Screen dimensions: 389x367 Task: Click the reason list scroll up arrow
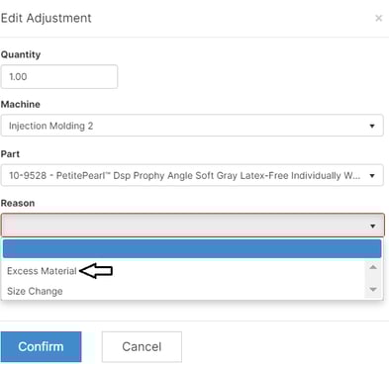(373, 267)
